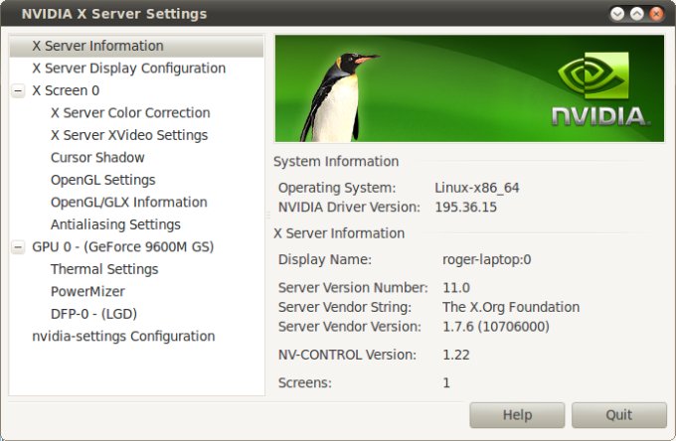Viewport: 676px width, 441px height.
Task: Collapse the GPU 0 GeForce 9600M GS node
Action: click(18, 246)
